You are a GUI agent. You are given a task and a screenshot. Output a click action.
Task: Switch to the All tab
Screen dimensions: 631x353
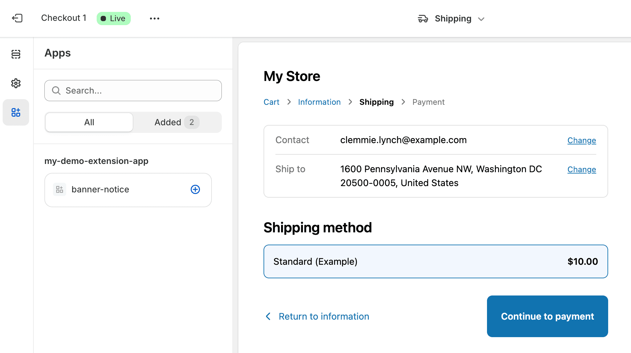click(x=89, y=122)
